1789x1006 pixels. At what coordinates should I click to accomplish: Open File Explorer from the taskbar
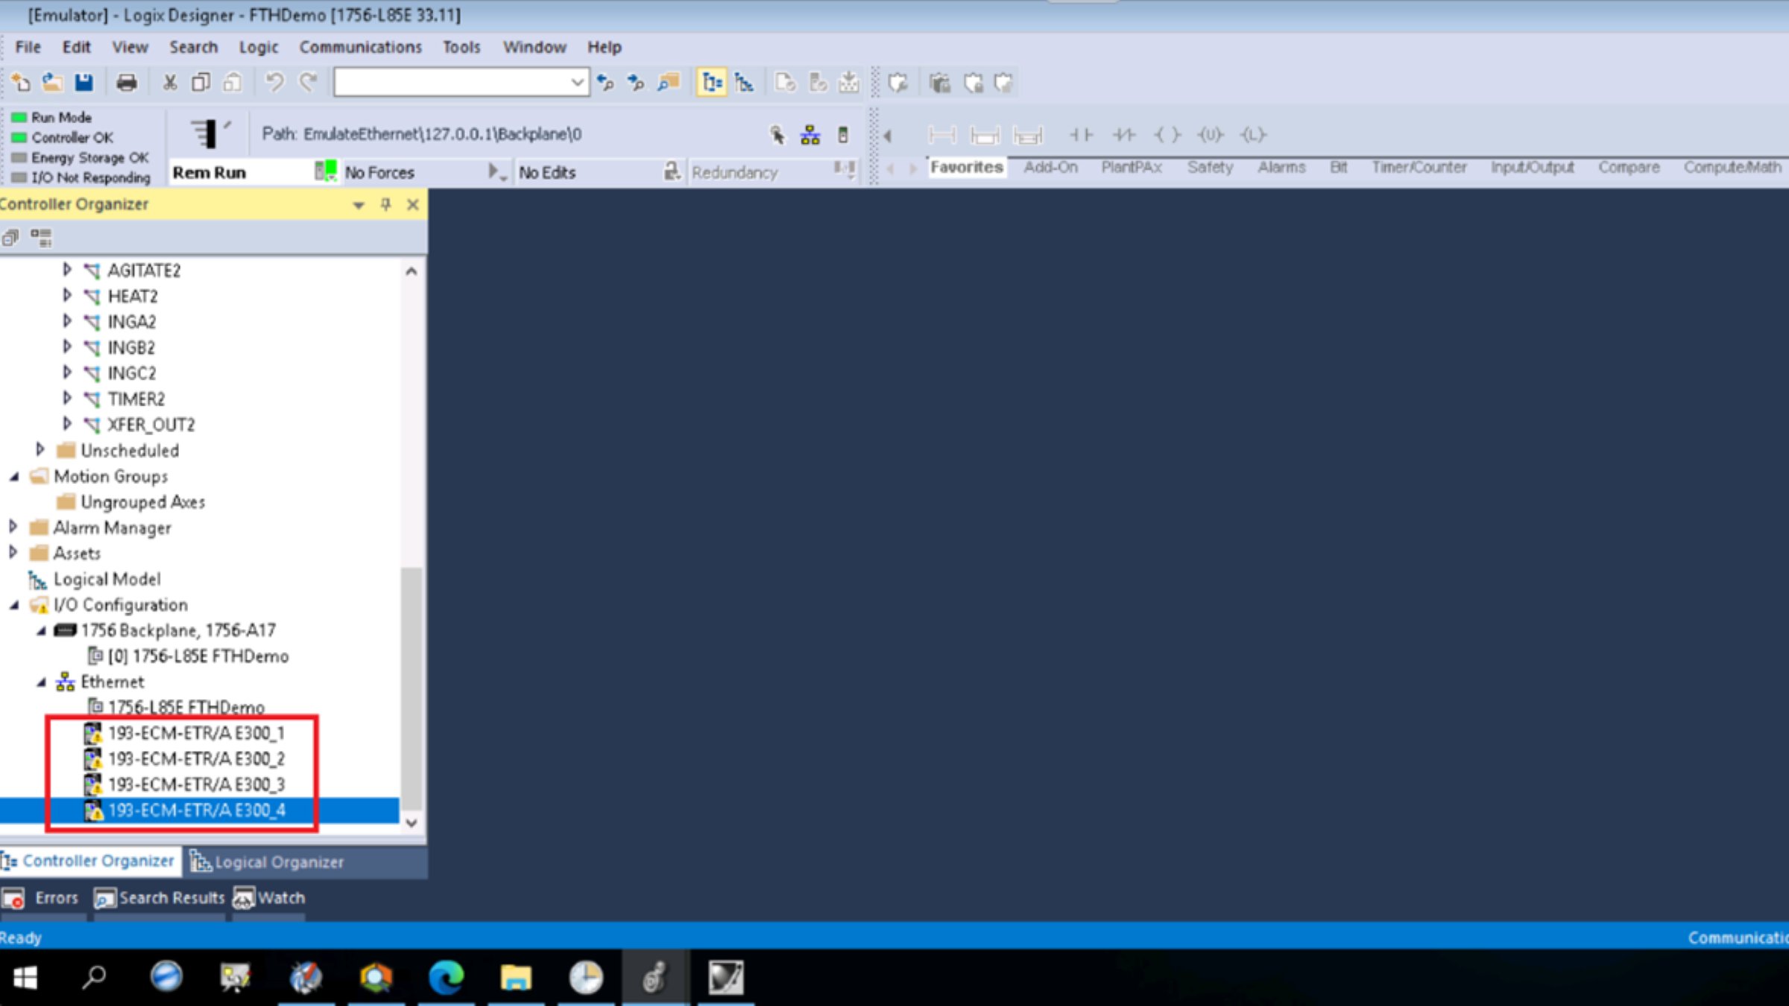pos(516,977)
